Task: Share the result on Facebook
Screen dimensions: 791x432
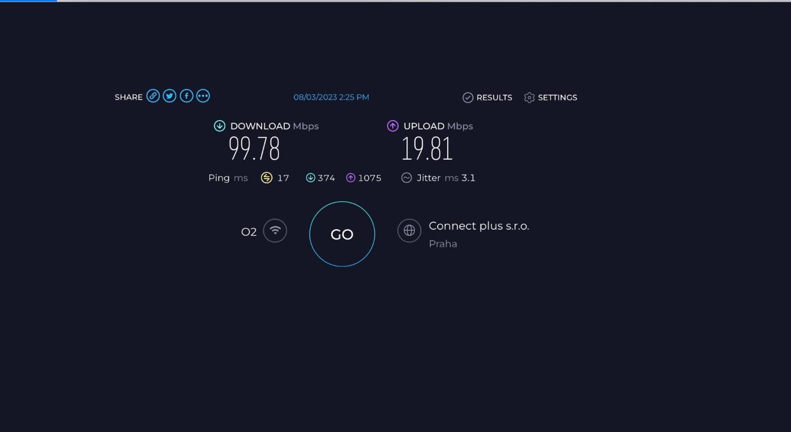Action: [187, 96]
